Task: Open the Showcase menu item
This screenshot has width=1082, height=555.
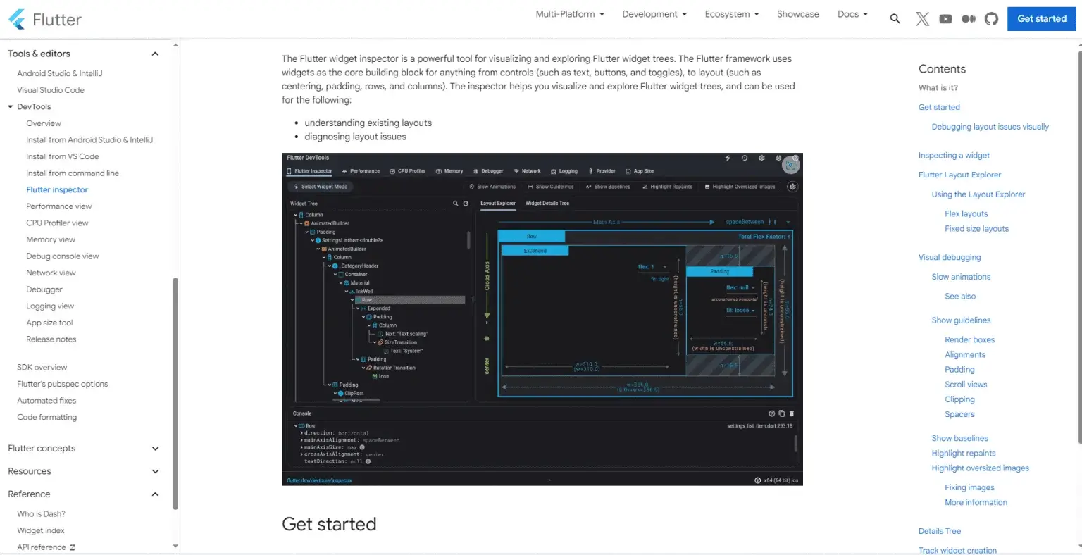Action: (798, 13)
